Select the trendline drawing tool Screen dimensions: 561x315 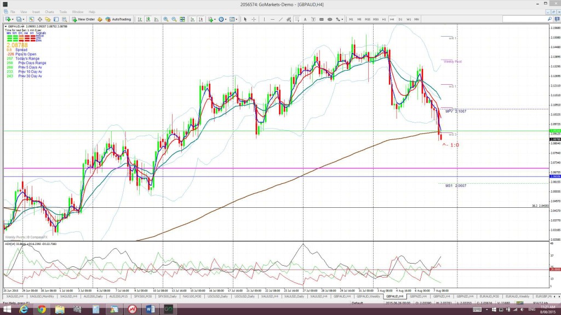point(280,19)
